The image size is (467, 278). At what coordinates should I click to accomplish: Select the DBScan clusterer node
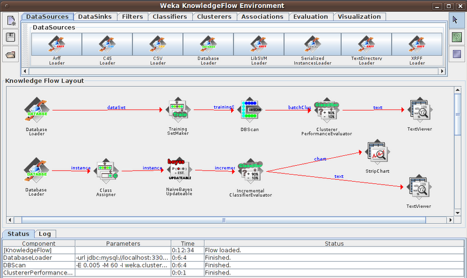coord(250,110)
